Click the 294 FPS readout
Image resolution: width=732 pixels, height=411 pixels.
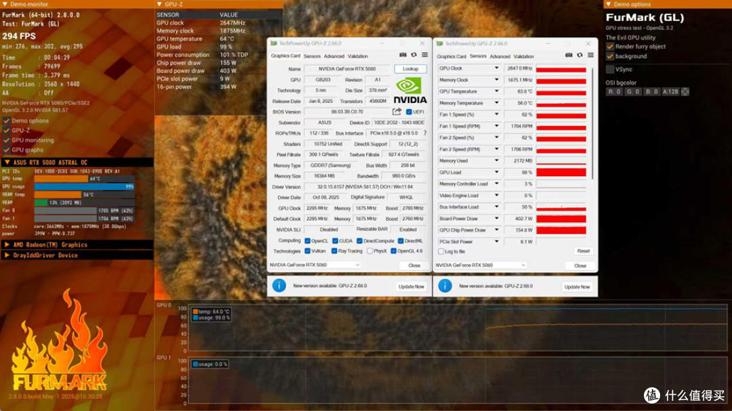click(x=19, y=36)
